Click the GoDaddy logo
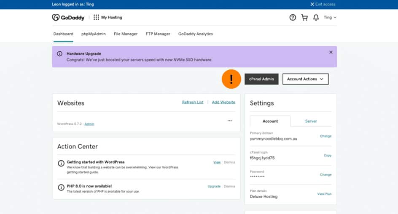 coord(68,18)
